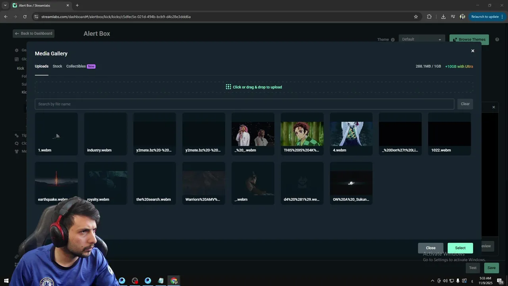Click the Cloudbot chat bubble sidebar icon
The image size is (508, 286).
pos(17,143)
